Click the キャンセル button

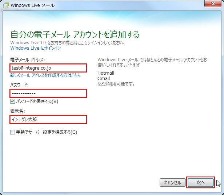(173, 182)
